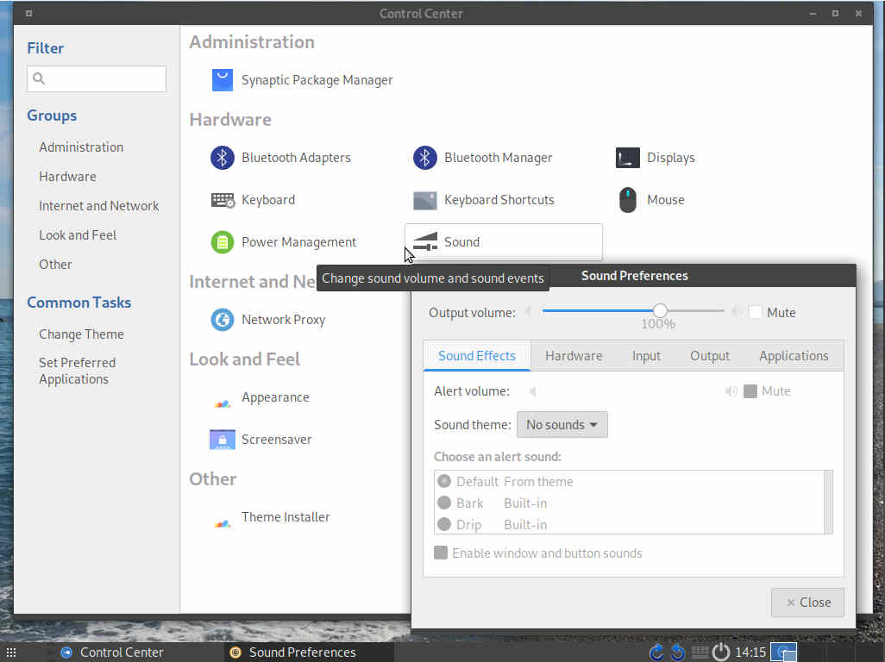
Task: Launch the Theme Installer icon
Action: click(x=222, y=522)
